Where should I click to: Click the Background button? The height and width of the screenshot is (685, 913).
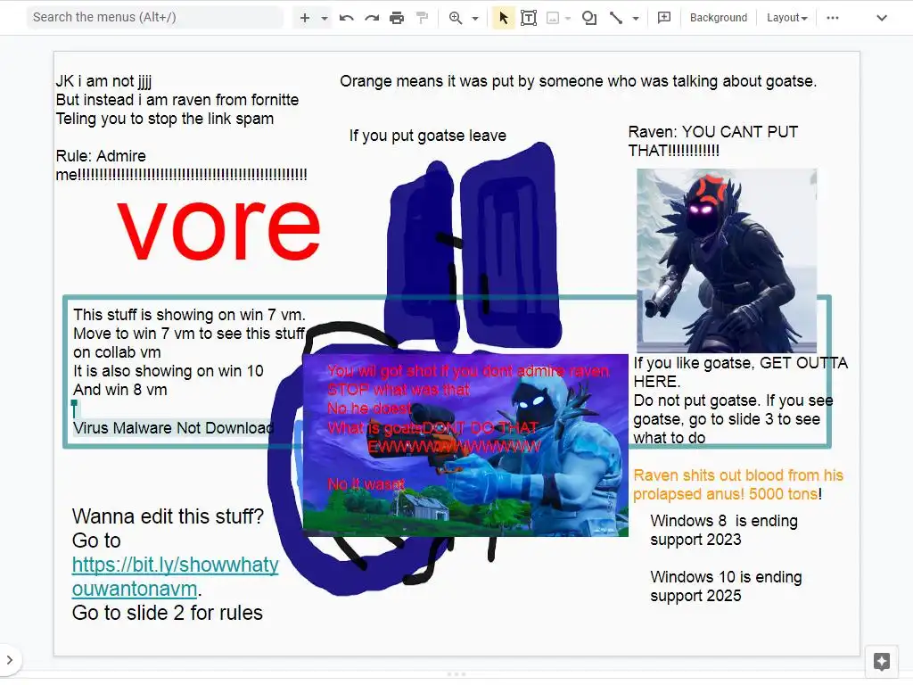(719, 18)
